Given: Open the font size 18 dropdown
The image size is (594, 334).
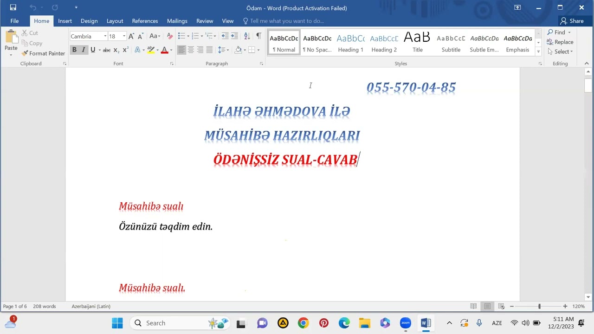Looking at the screenshot, I should click(124, 36).
